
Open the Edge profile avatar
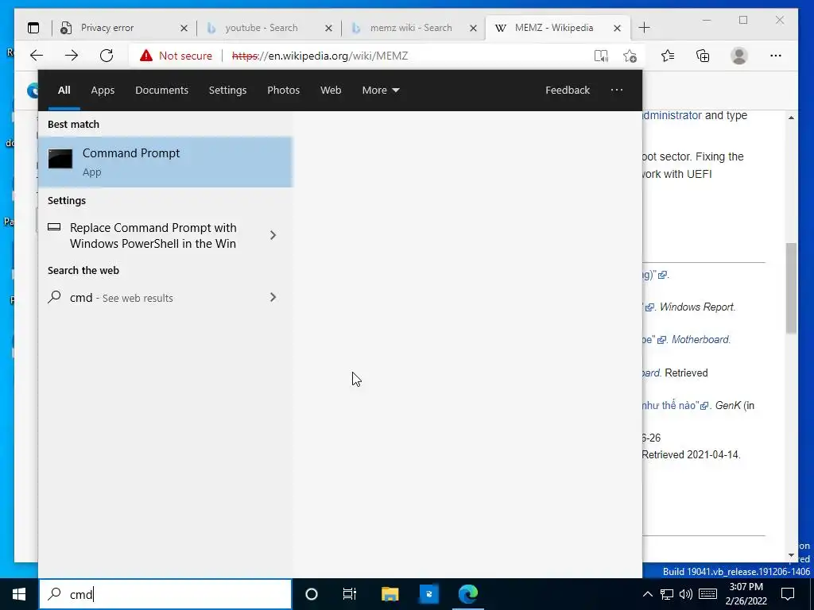pyautogui.click(x=738, y=56)
